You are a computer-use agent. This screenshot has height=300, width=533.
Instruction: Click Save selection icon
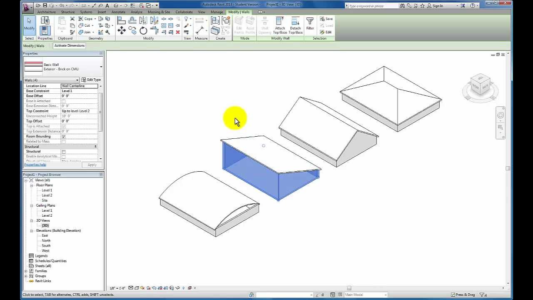point(326,19)
